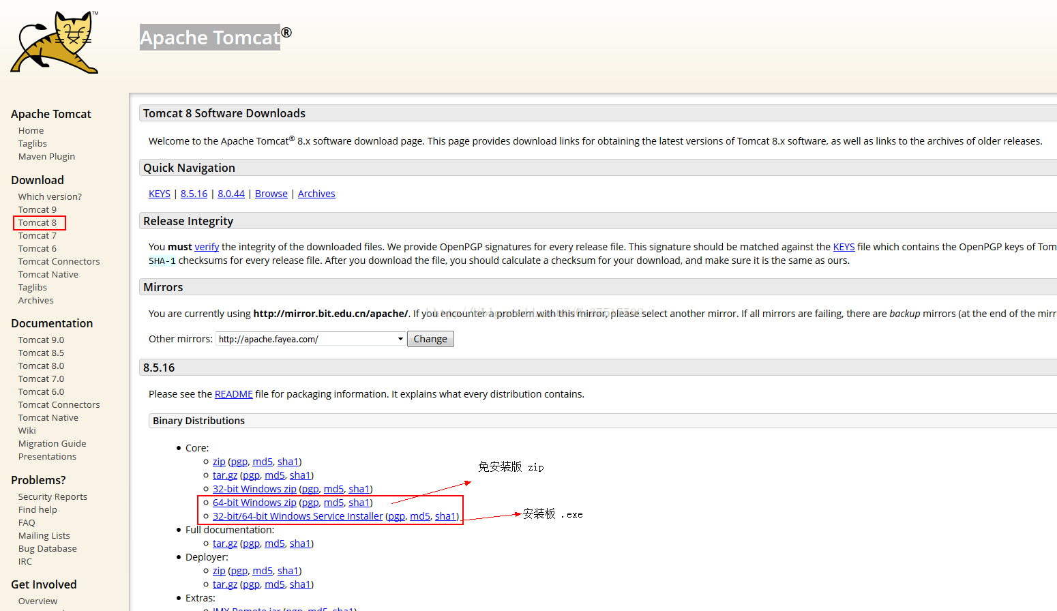Click KEYS in Quick Navigation
Screen dimensions: 1057x611
point(160,194)
